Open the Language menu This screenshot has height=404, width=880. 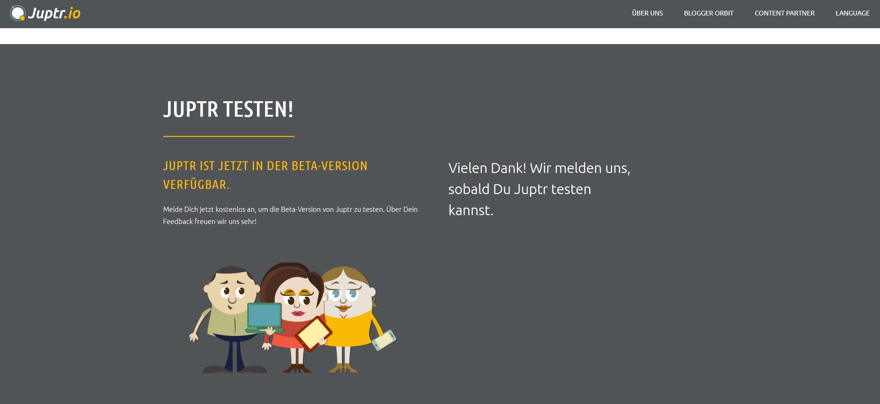tap(852, 13)
